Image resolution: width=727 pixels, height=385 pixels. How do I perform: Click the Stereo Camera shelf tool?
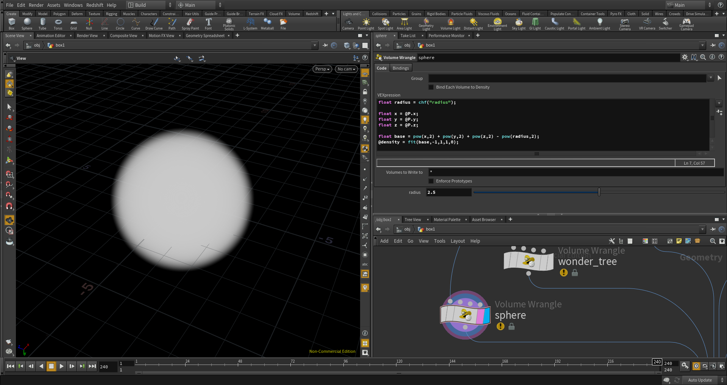625,24
